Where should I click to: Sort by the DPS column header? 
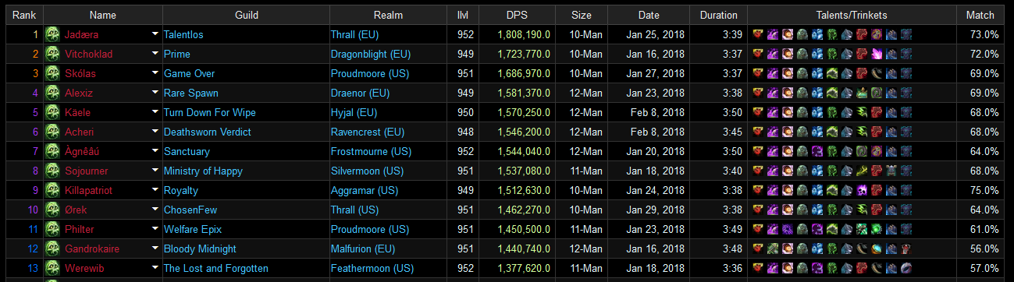click(516, 15)
